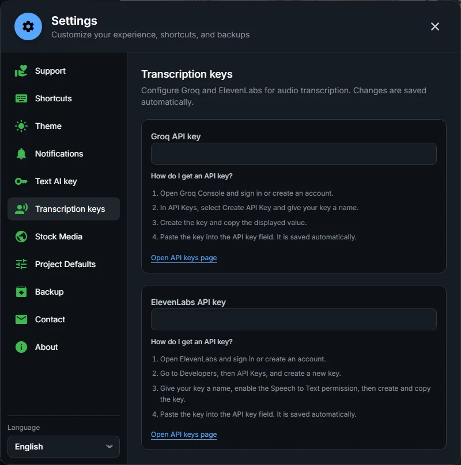Open the Contact section
Image resolution: width=461 pixels, height=465 pixels.
pos(63,319)
